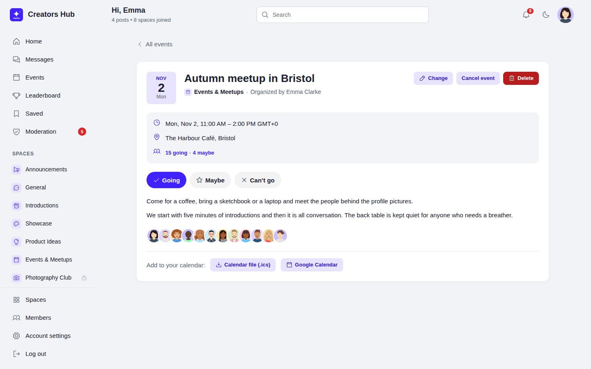Select the Going RSVP option

tap(166, 180)
